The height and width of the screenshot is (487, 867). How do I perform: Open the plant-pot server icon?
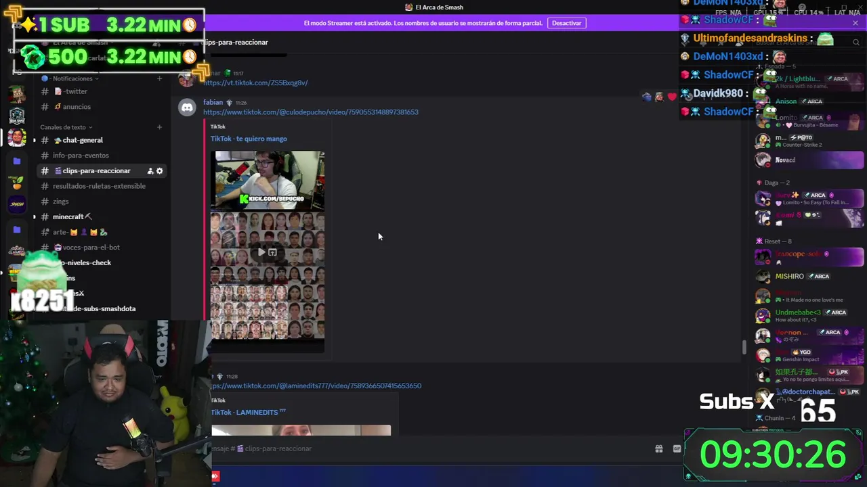[17, 182]
